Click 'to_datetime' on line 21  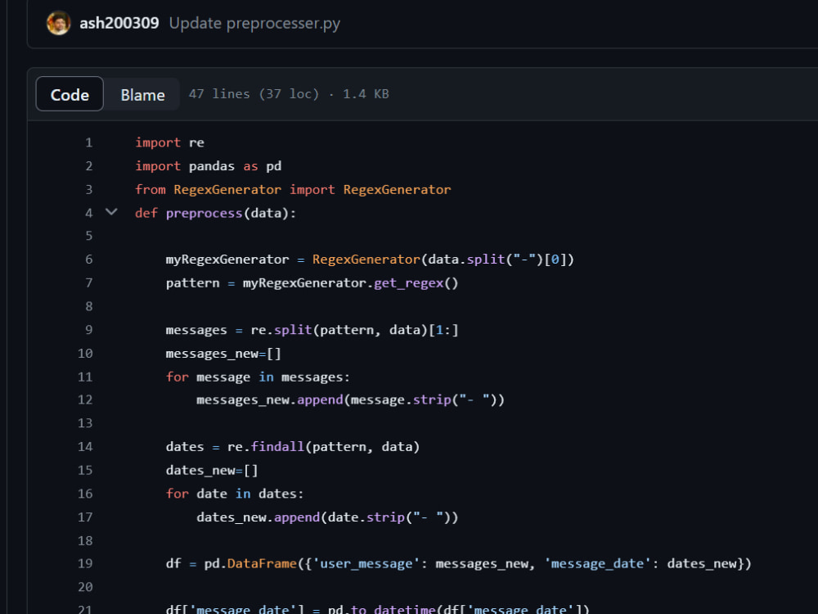tap(393, 609)
